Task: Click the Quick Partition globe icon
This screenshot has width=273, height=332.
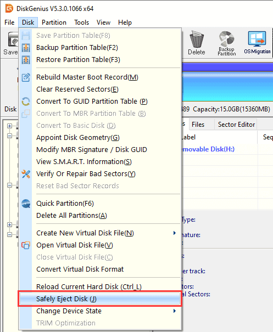Action: point(26,204)
